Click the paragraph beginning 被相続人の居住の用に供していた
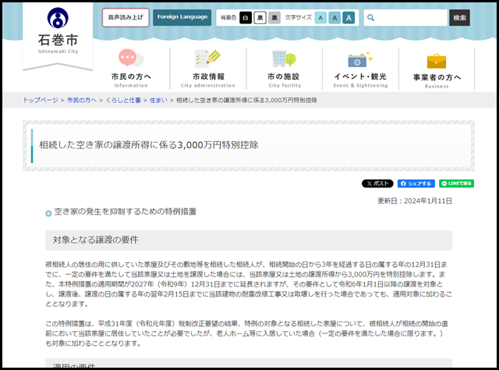 point(249,284)
